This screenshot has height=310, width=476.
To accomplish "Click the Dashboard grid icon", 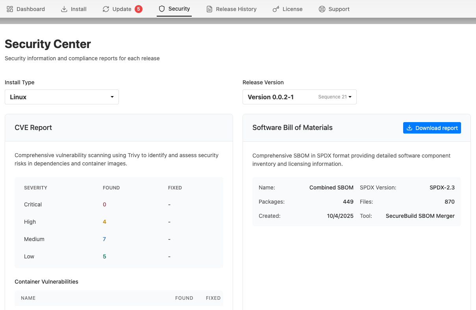I will coord(11,9).
